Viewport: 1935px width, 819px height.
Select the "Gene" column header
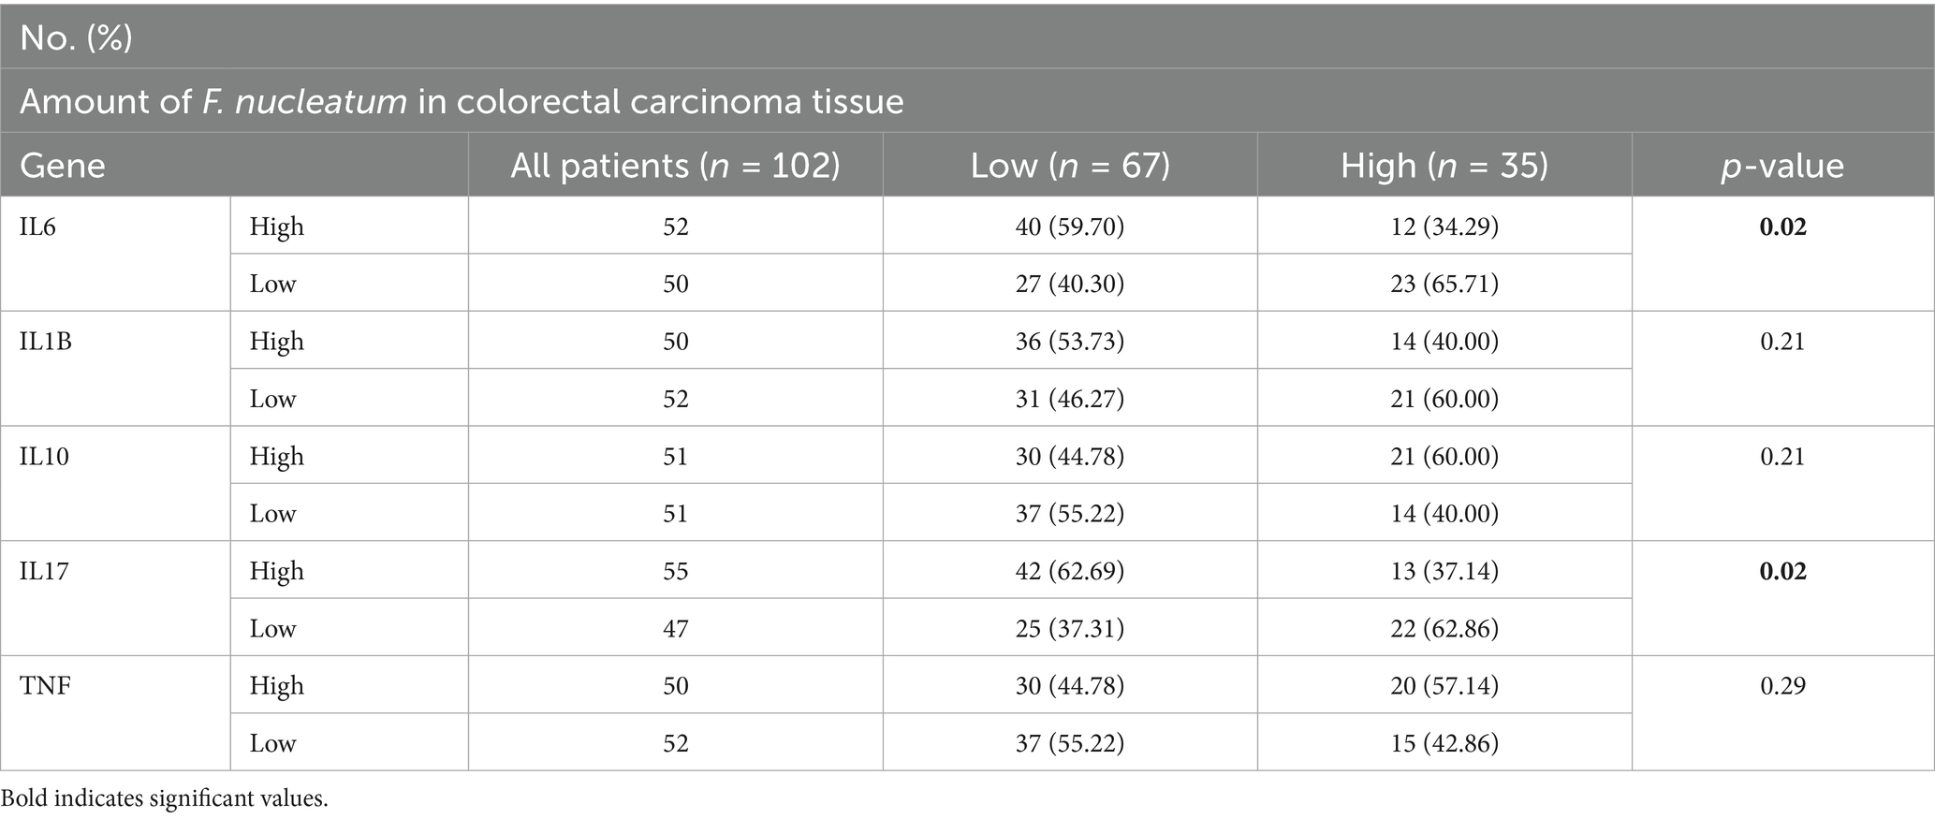[x=63, y=166]
